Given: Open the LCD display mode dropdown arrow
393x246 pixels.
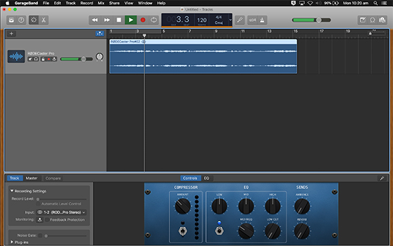Looking at the screenshot, I should pyautogui.click(x=230, y=20).
